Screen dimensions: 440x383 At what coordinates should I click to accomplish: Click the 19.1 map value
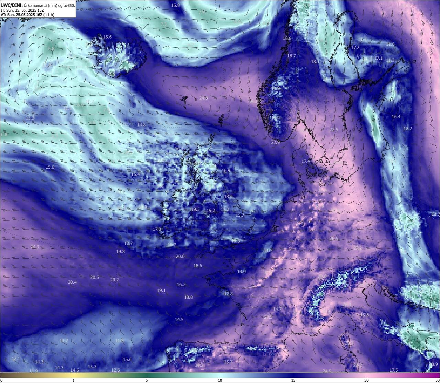(x=161, y=290)
